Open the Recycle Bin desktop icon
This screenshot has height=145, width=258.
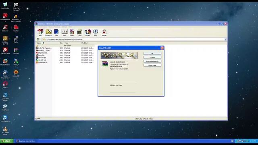click(x=5, y=6)
